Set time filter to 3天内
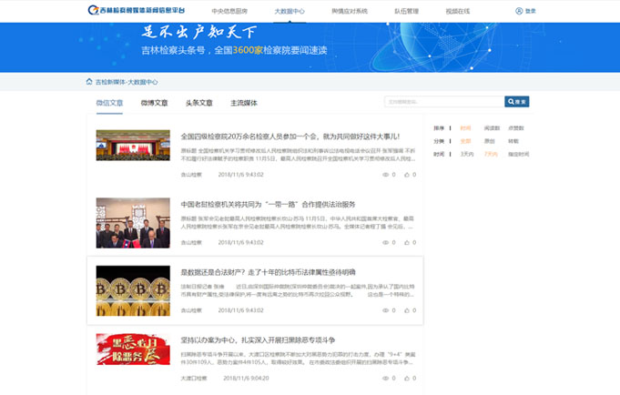 tap(467, 155)
